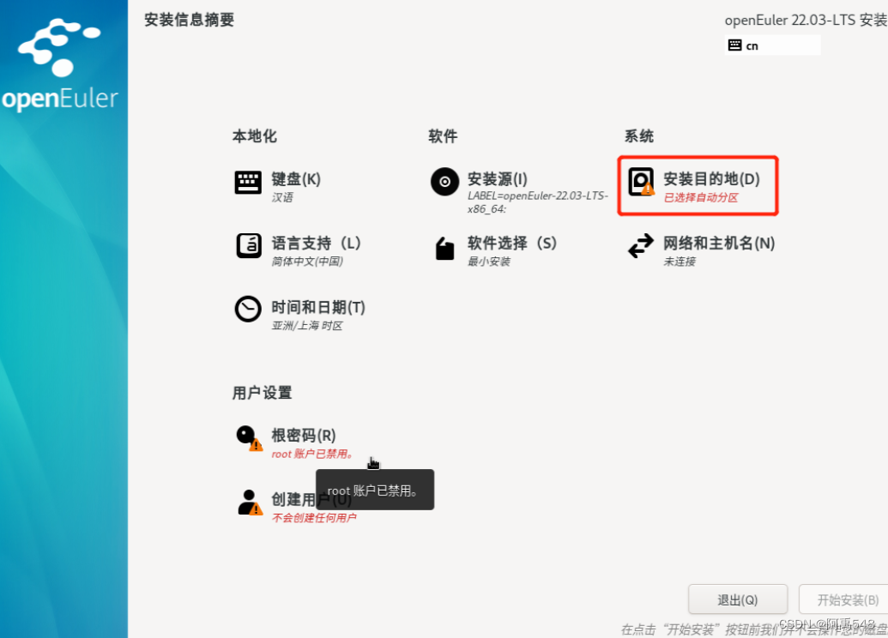
Task: Click the 安装目的地 hard disk icon
Action: 641,182
